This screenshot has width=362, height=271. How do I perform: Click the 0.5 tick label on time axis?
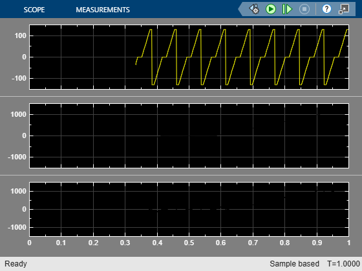(x=189, y=243)
